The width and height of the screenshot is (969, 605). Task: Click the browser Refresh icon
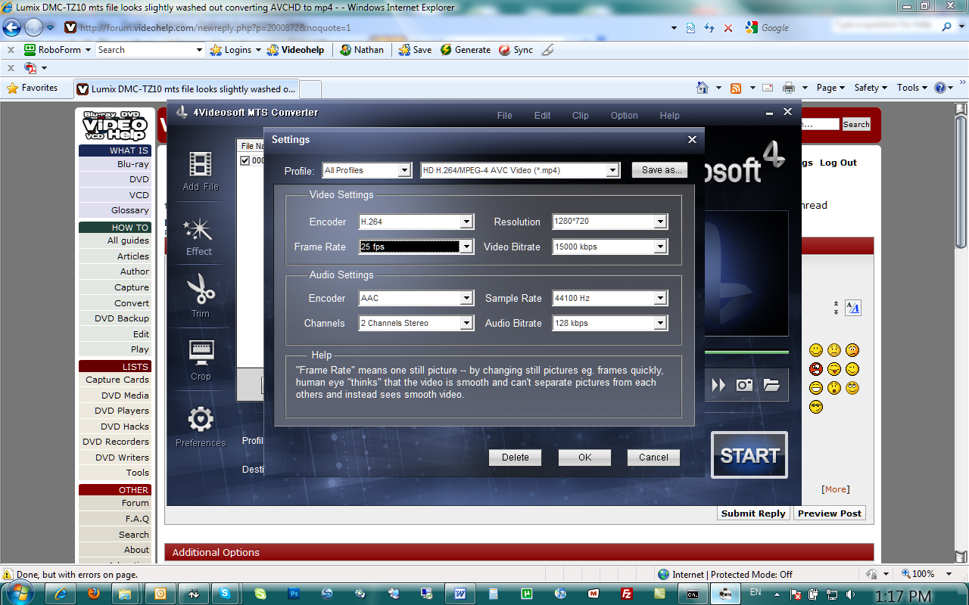click(x=709, y=28)
